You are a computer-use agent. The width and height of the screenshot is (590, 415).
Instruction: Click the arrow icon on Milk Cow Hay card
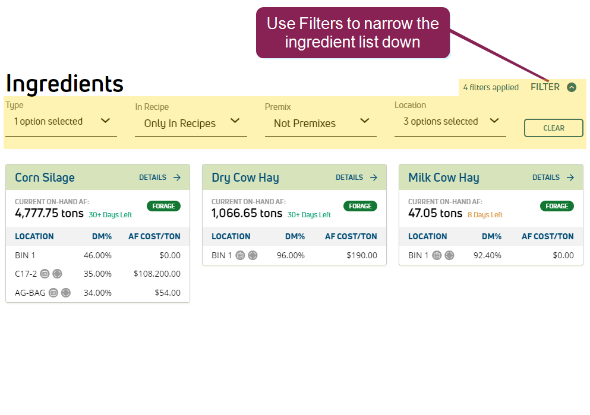[570, 178]
